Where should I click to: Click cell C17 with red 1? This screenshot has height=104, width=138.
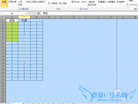(24, 66)
